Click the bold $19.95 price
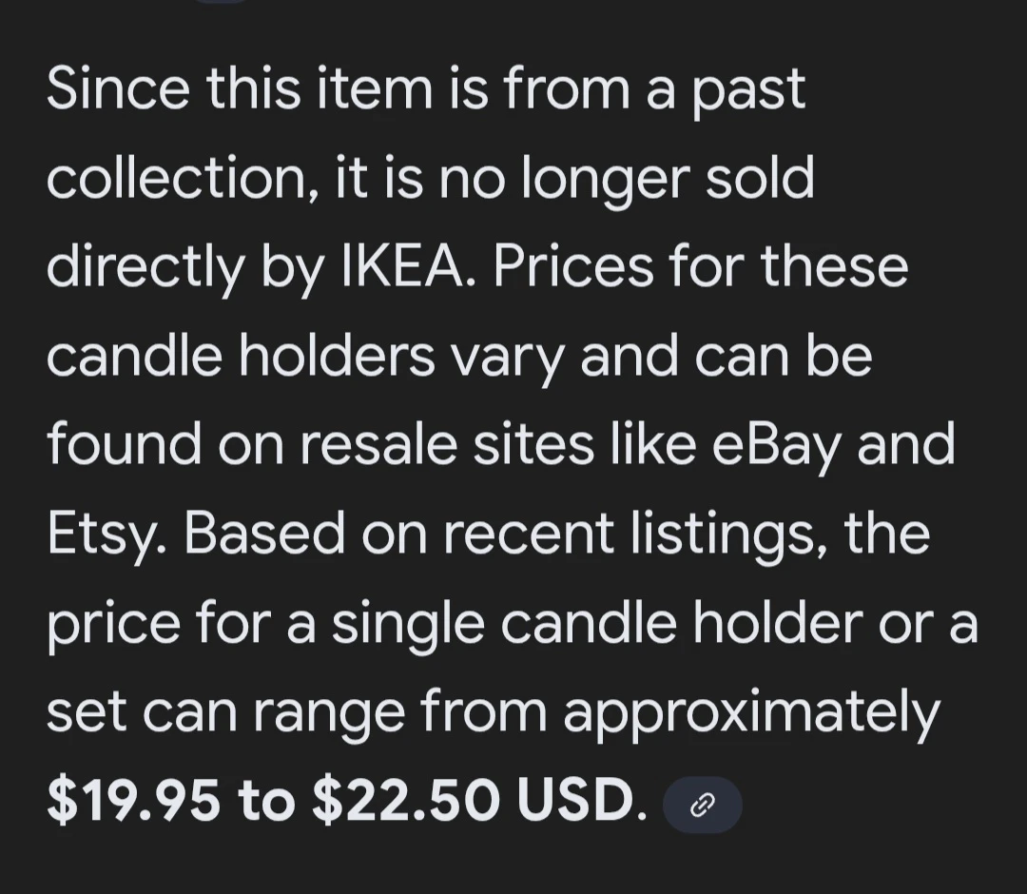This screenshot has height=894, width=1027. pos(134,802)
